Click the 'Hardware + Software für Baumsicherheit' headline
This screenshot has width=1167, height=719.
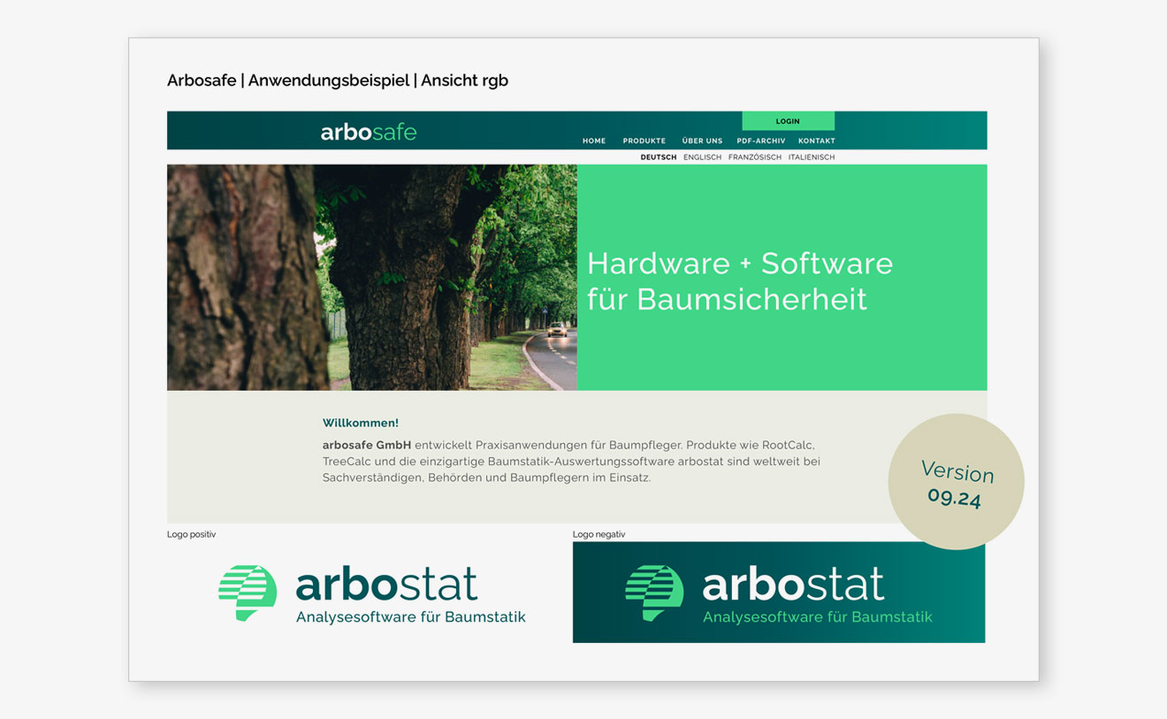(740, 281)
